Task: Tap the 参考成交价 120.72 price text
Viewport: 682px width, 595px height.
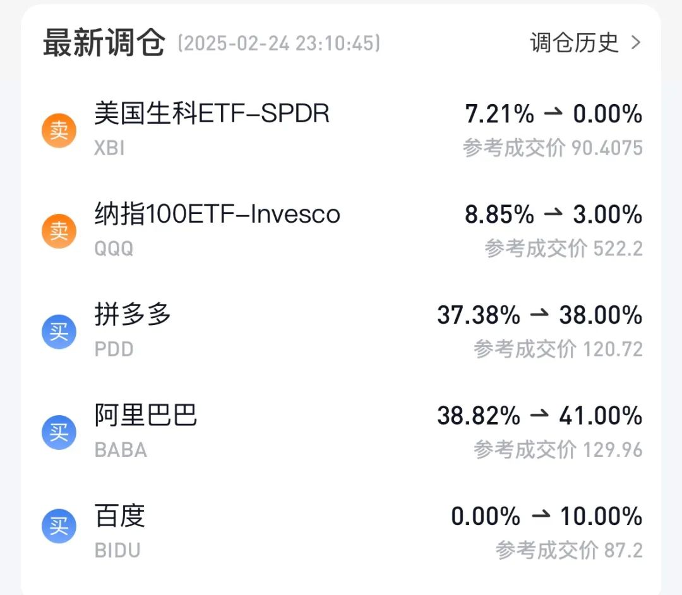Action: pos(558,349)
